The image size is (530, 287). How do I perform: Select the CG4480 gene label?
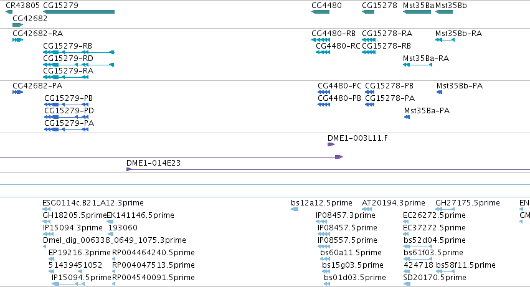[x=326, y=6]
